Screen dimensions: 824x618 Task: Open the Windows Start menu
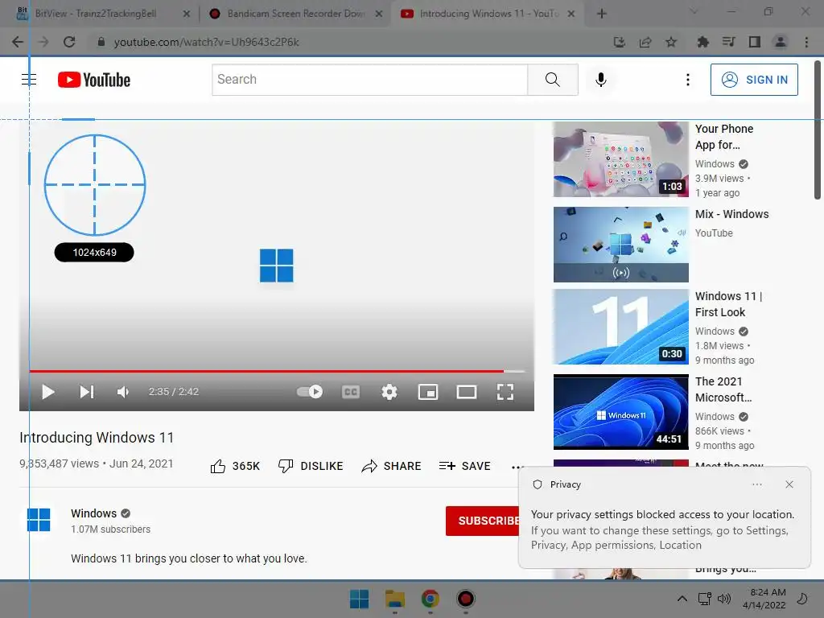point(360,599)
